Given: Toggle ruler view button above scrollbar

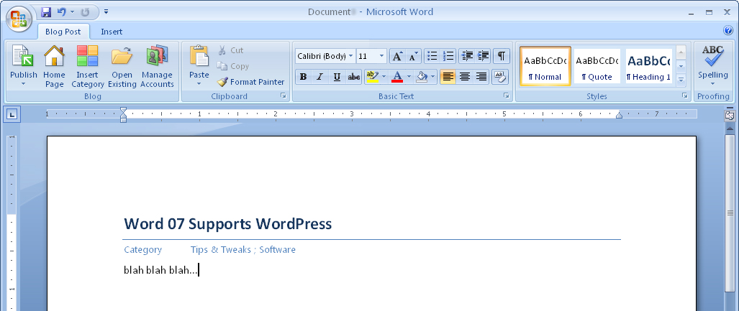Looking at the screenshot, I should click(730, 115).
